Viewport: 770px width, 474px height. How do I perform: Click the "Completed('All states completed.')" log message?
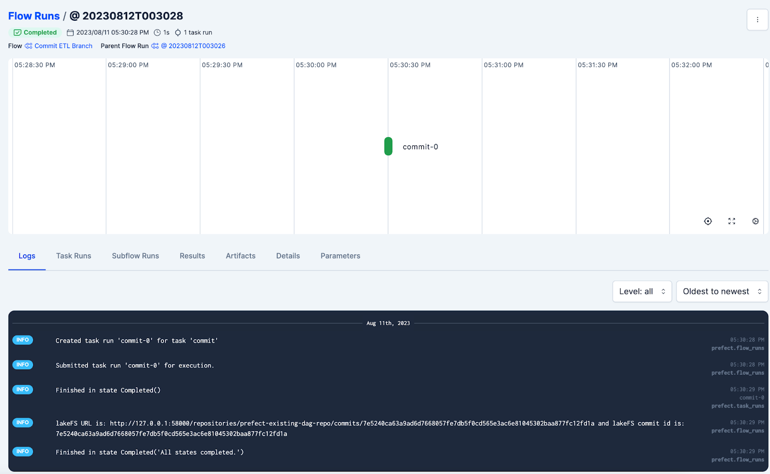pos(150,452)
